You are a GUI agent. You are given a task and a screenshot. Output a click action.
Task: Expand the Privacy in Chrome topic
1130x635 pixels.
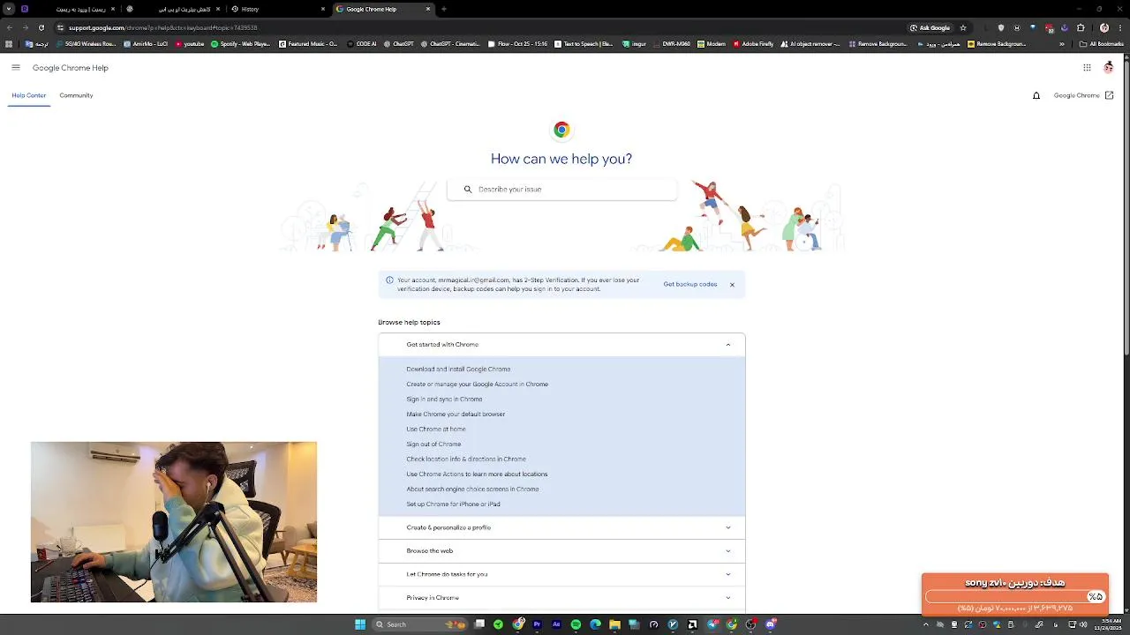coord(561,598)
